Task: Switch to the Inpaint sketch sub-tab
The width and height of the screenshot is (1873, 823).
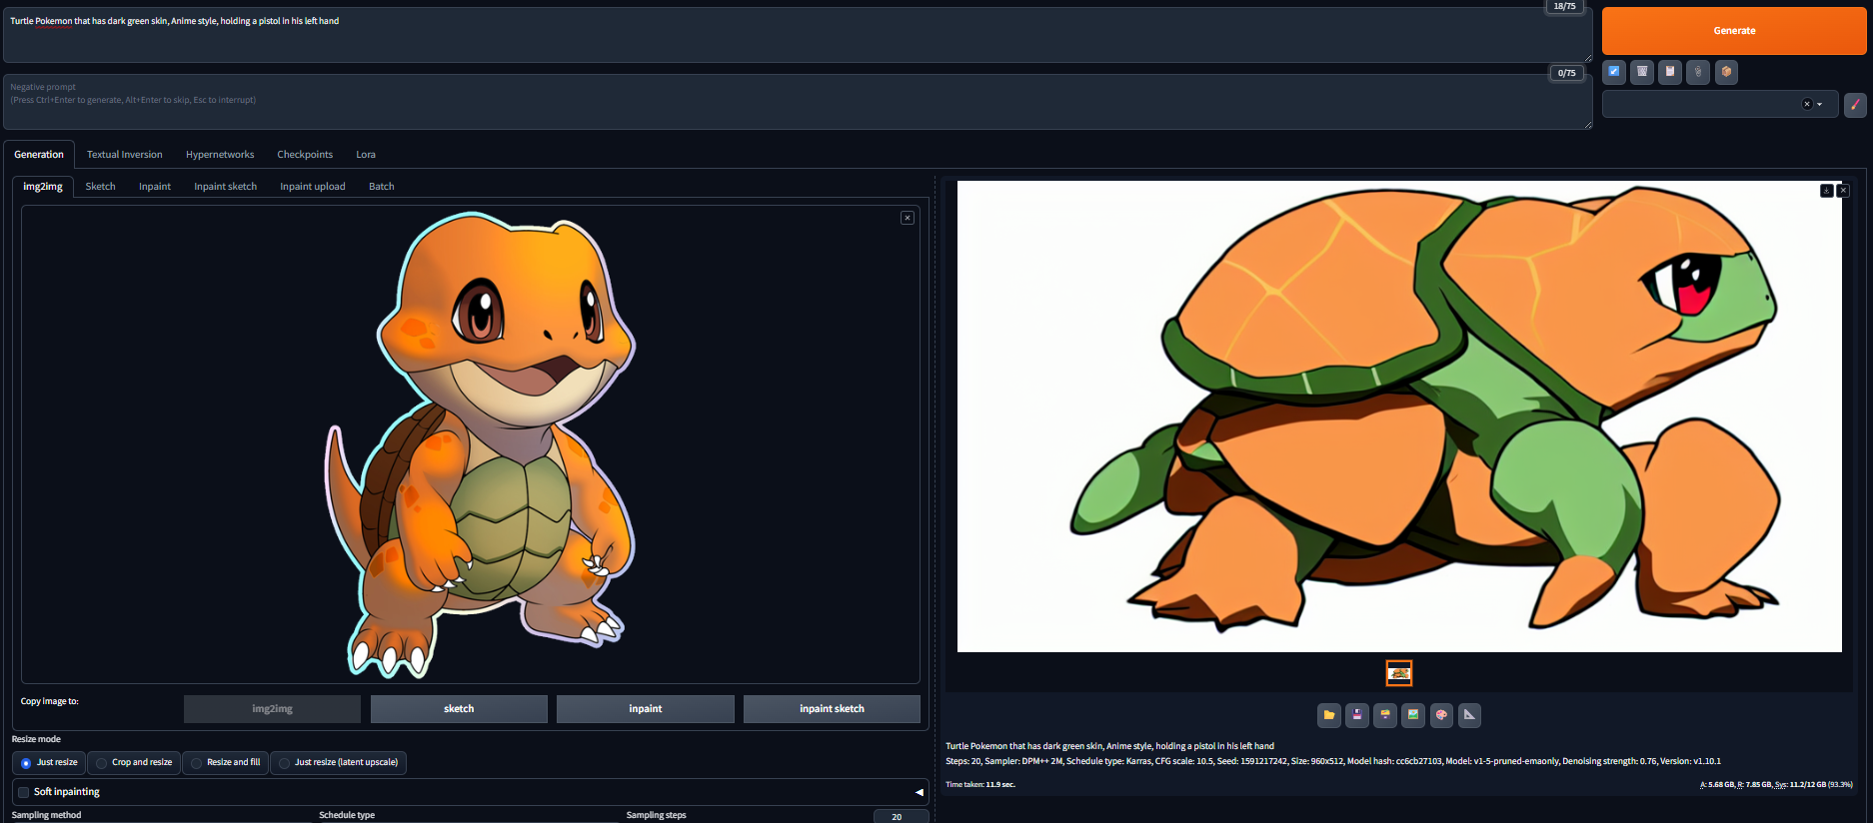Action: click(x=225, y=187)
